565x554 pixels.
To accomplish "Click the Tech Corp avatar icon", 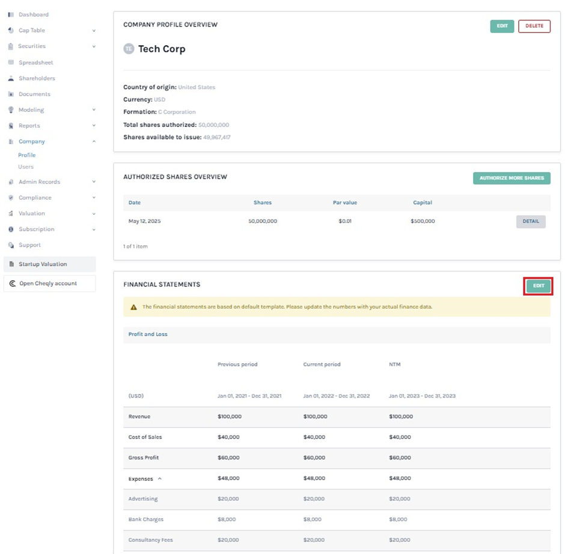I will (129, 49).
